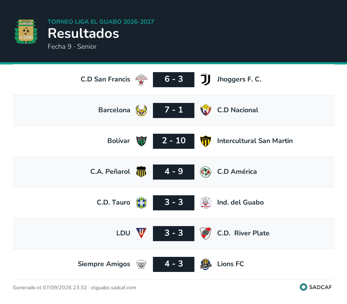Open the 6 - 3 score box
347x304 pixels.
pyautogui.click(x=173, y=80)
